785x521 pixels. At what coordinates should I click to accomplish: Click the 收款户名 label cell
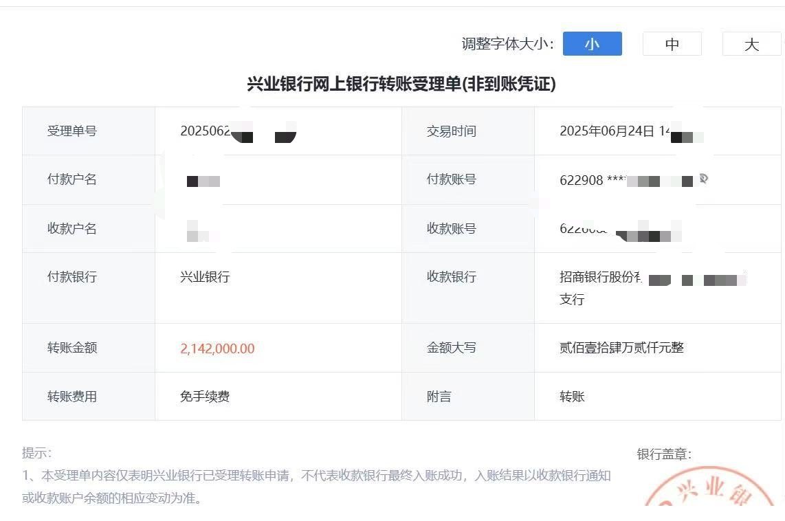tap(89, 228)
